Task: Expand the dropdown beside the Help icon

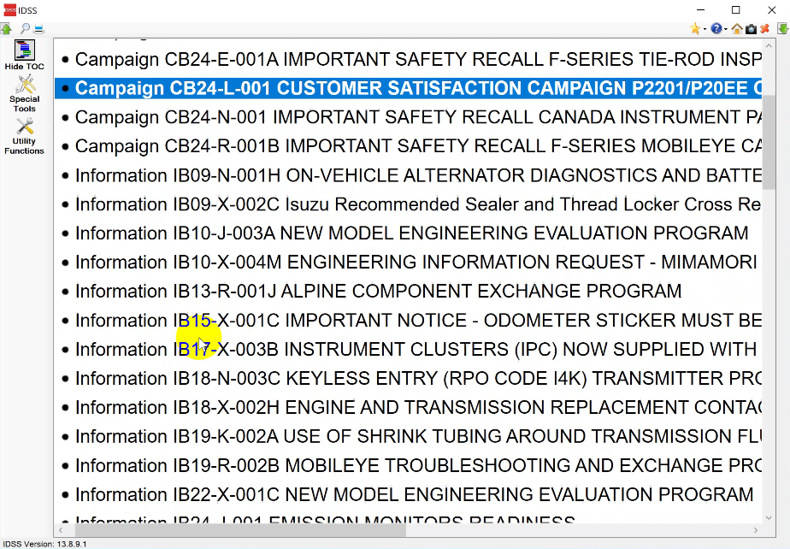Action: pos(725,29)
